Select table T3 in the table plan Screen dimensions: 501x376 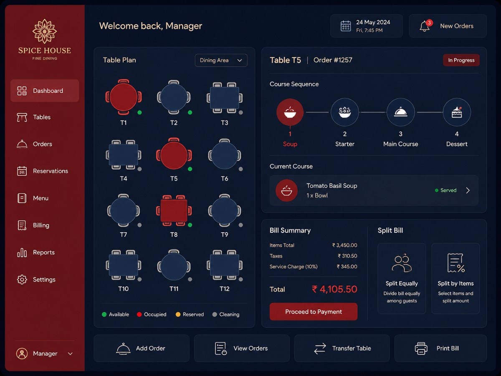coord(225,98)
